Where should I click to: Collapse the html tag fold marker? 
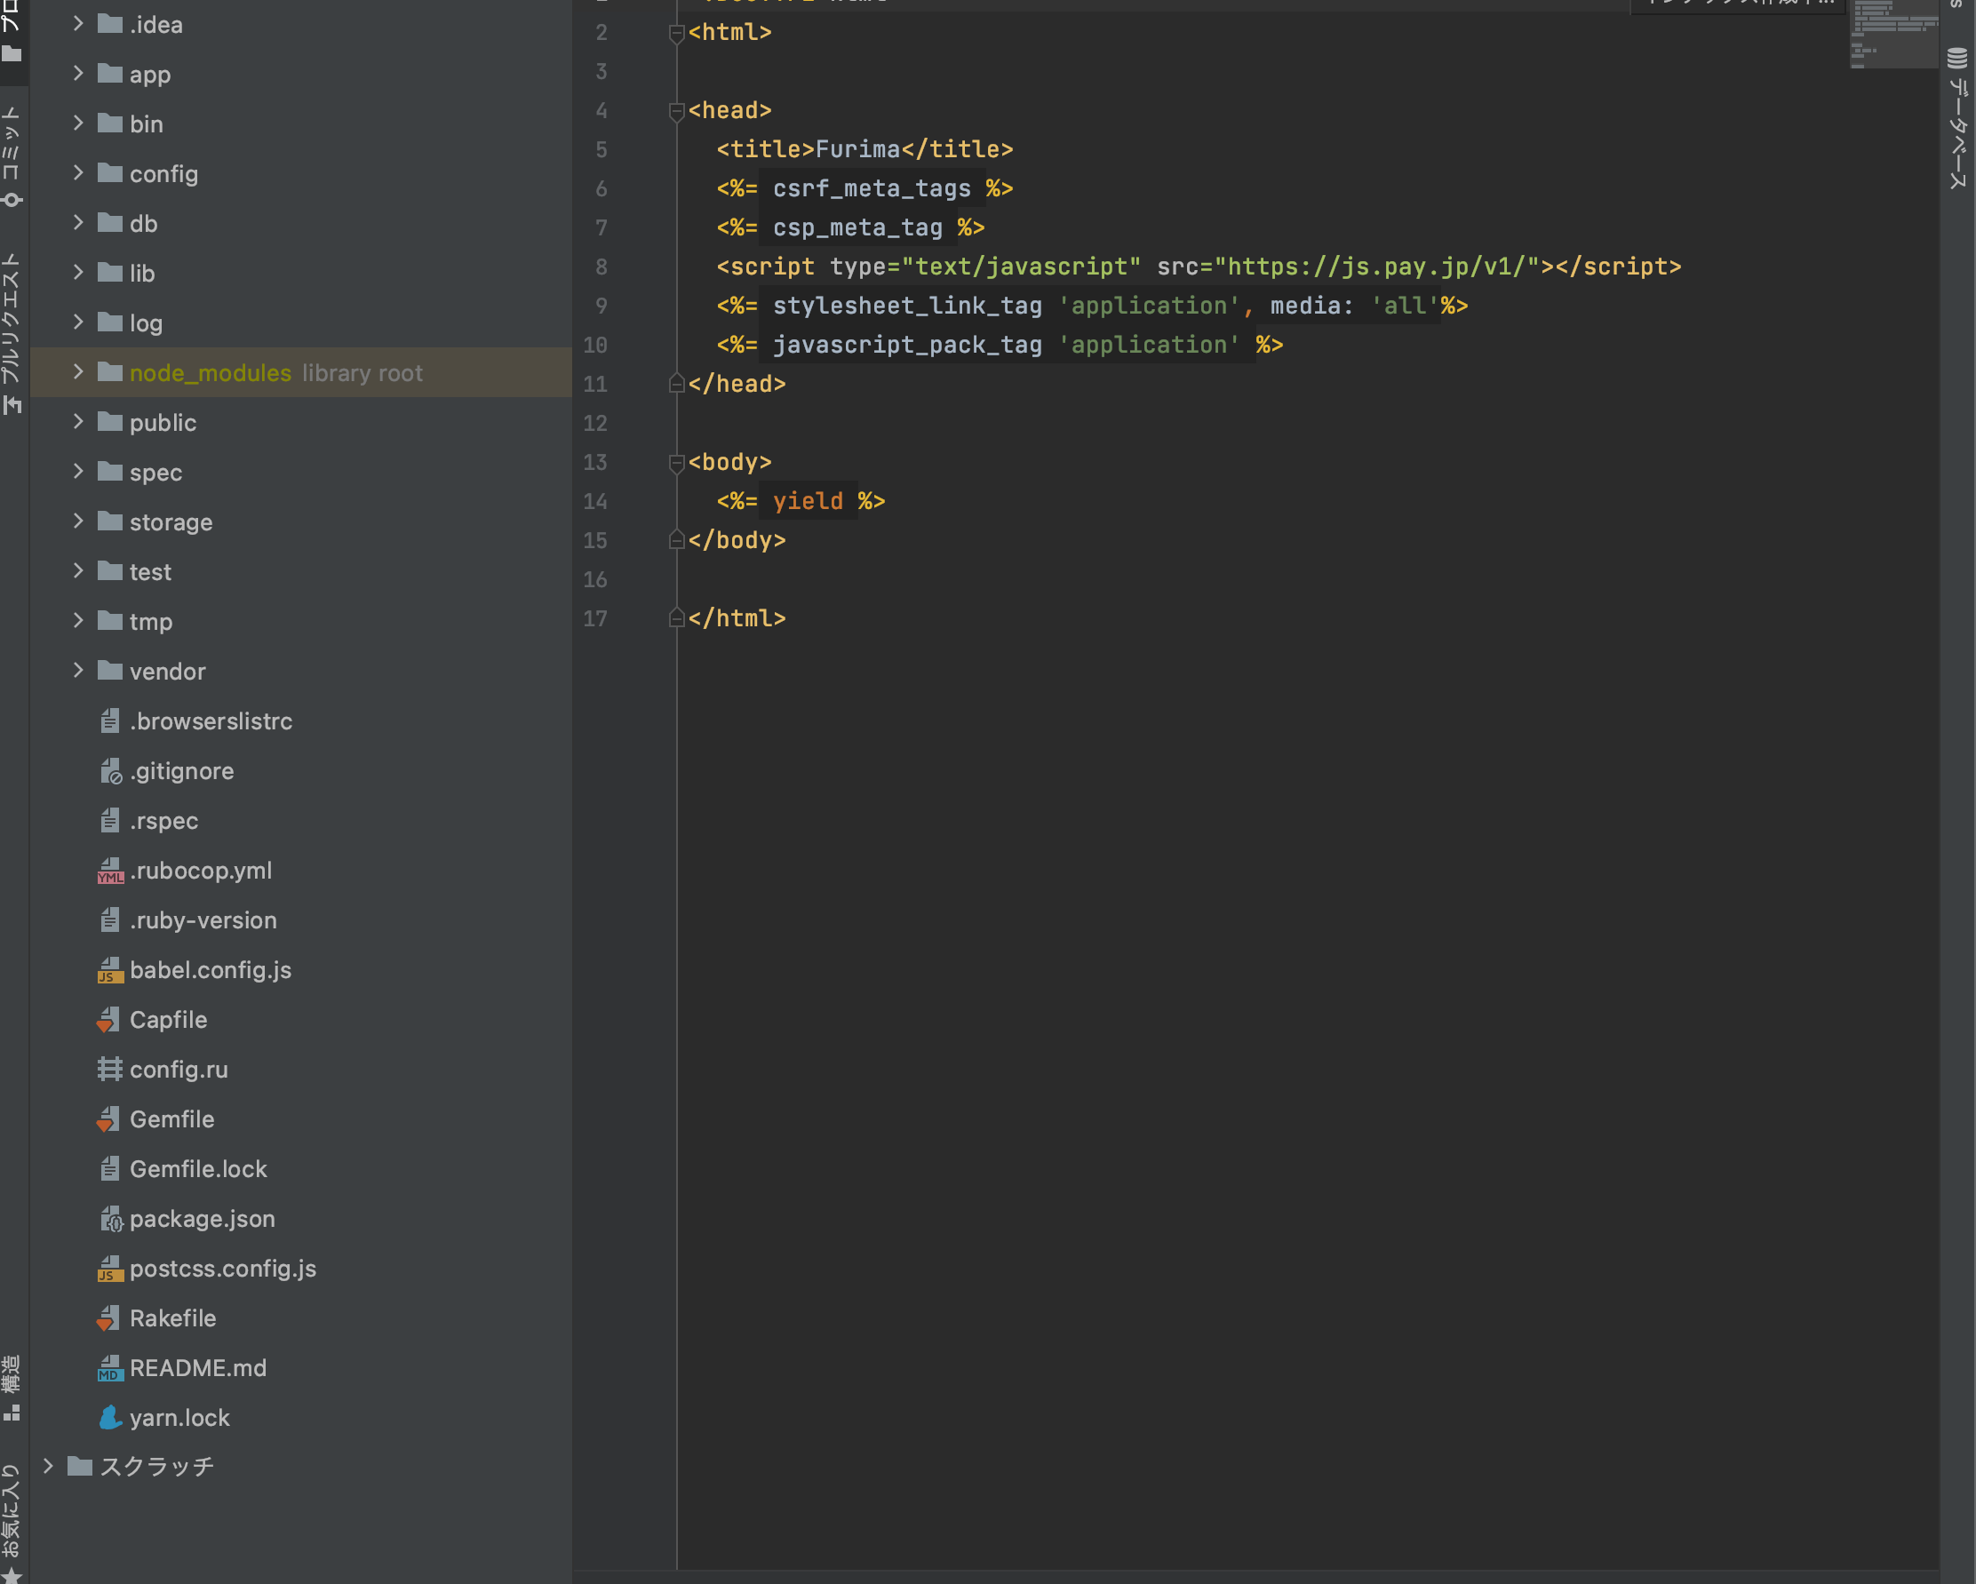(676, 33)
